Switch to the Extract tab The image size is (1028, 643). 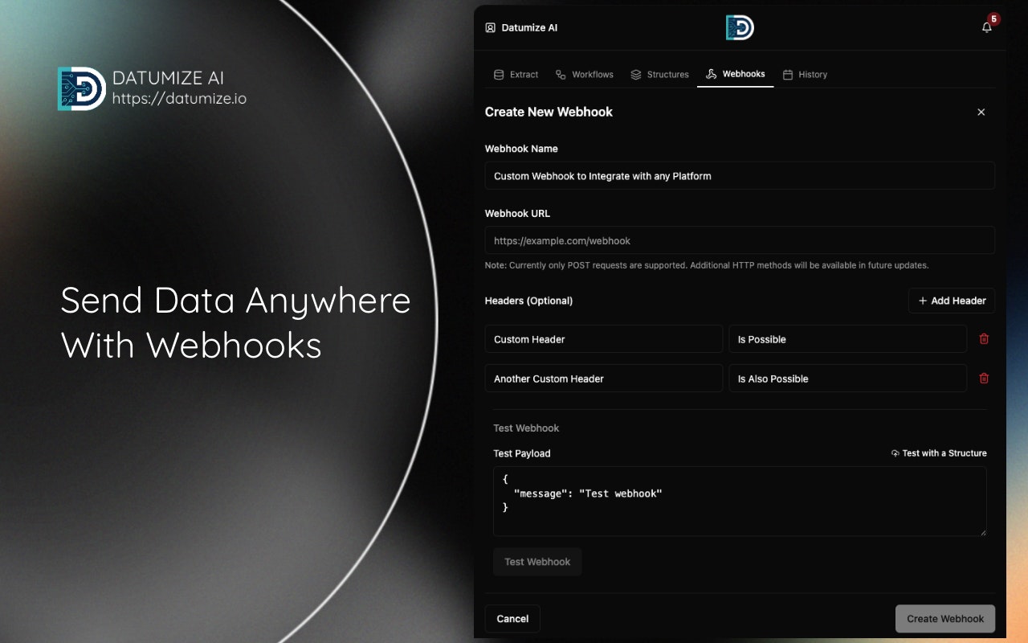516,75
